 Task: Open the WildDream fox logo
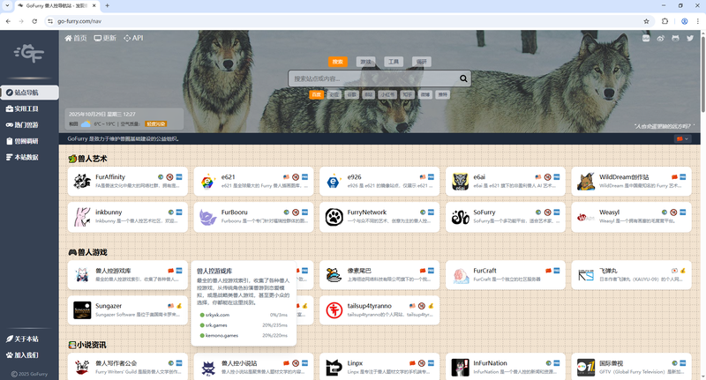pos(586,182)
